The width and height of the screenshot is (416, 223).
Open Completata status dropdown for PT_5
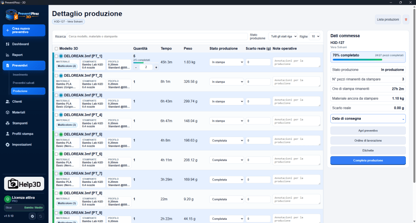[226, 140]
